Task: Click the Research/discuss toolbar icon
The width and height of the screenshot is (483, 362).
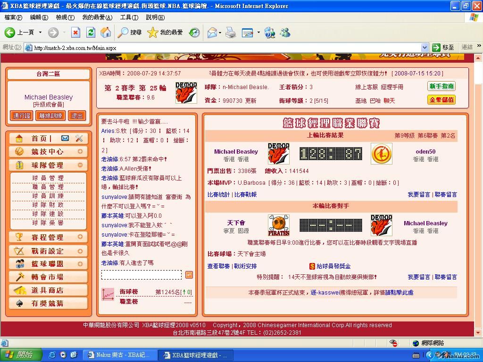Action: point(269,33)
